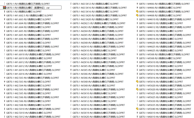Select file GB70.1-M4X20 (不锈钢).SLDPRT
Image resolution: width=194 pixels, height=118 pixels.
tap(165, 43)
